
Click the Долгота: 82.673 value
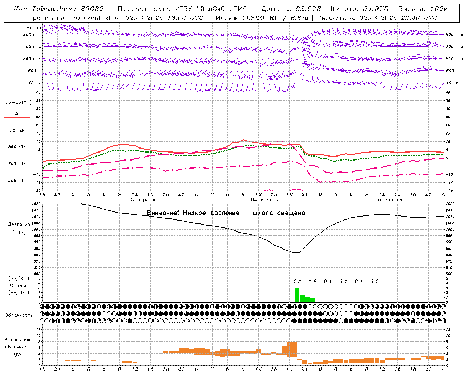tap(291, 9)
